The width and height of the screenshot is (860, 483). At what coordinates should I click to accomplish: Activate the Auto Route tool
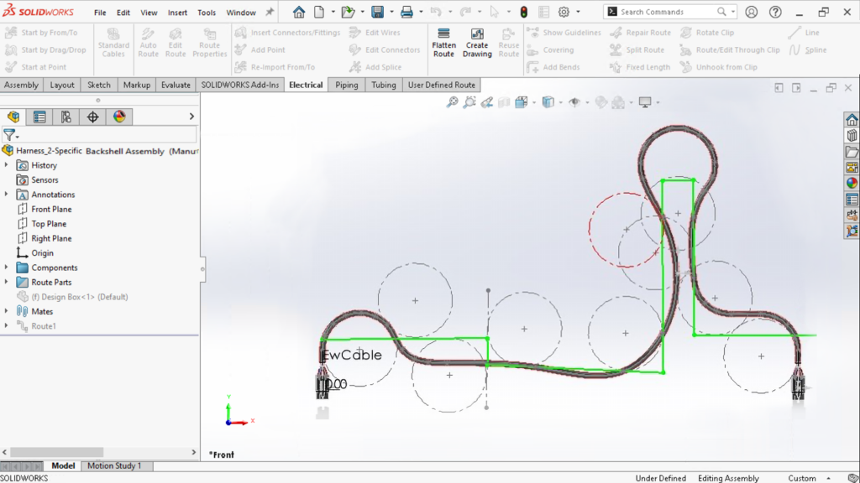(x=148, y=42)
